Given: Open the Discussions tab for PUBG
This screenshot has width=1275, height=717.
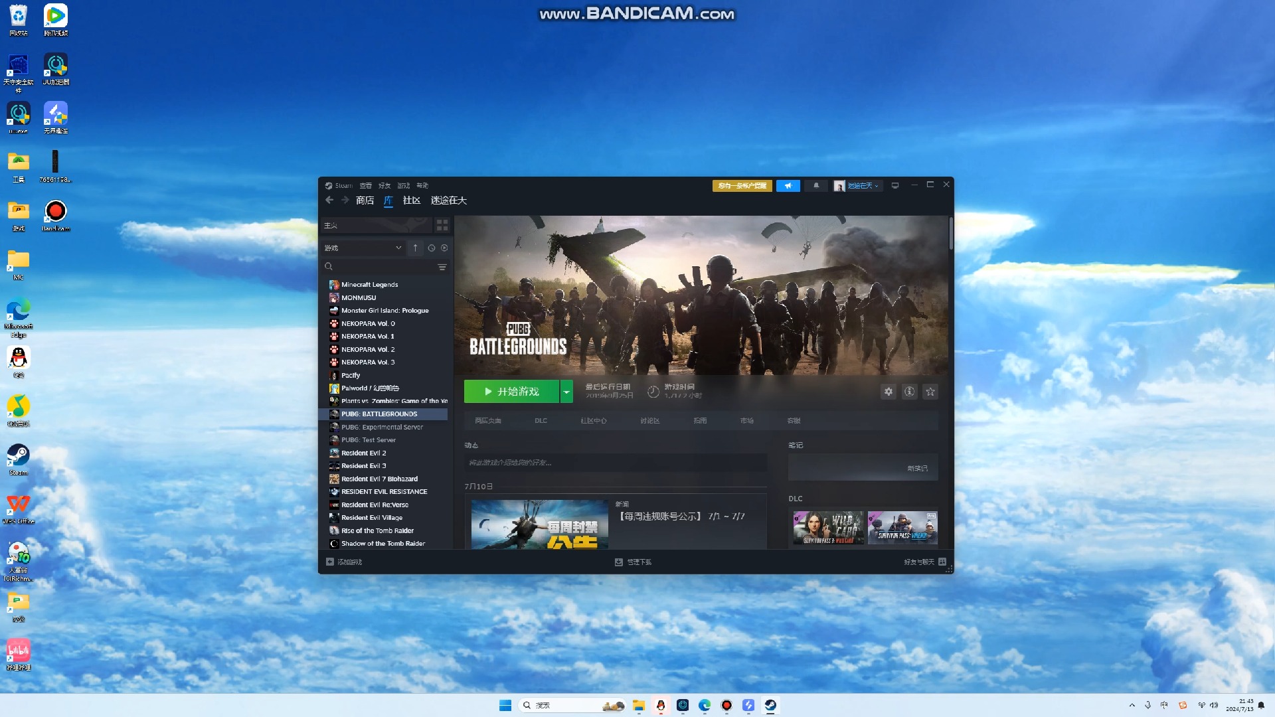Looking at the screenshot, I should point(650,421).
